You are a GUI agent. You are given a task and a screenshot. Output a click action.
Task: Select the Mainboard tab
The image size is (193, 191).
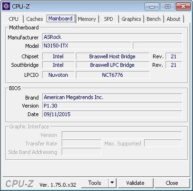61,18
